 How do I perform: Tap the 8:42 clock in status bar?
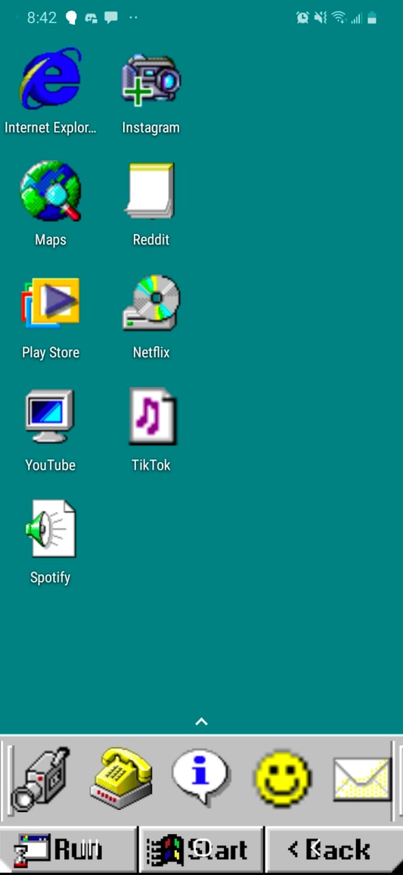pyautogui.click(x=42, y=18)
